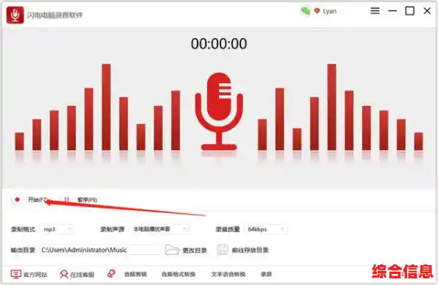Minimize the recorder window
The width and height of the screenshot is (438, 285).
[x=392, y=11]
